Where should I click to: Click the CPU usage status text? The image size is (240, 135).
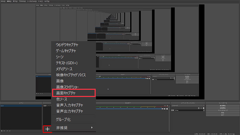click(227, 134)
